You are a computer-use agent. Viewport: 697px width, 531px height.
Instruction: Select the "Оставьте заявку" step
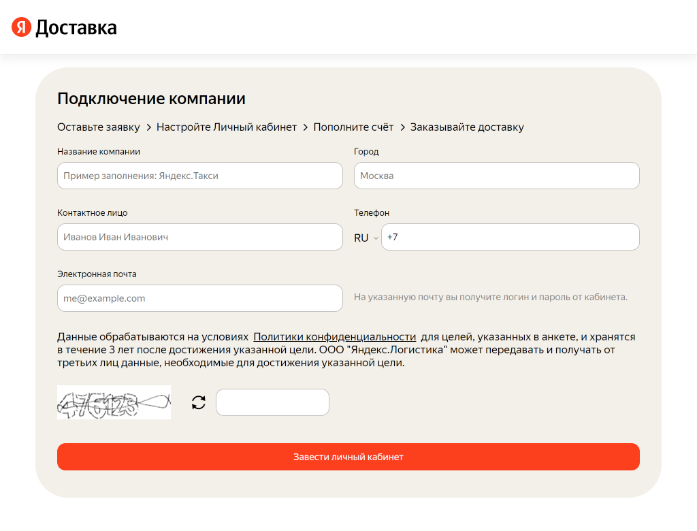click(99, 127)
